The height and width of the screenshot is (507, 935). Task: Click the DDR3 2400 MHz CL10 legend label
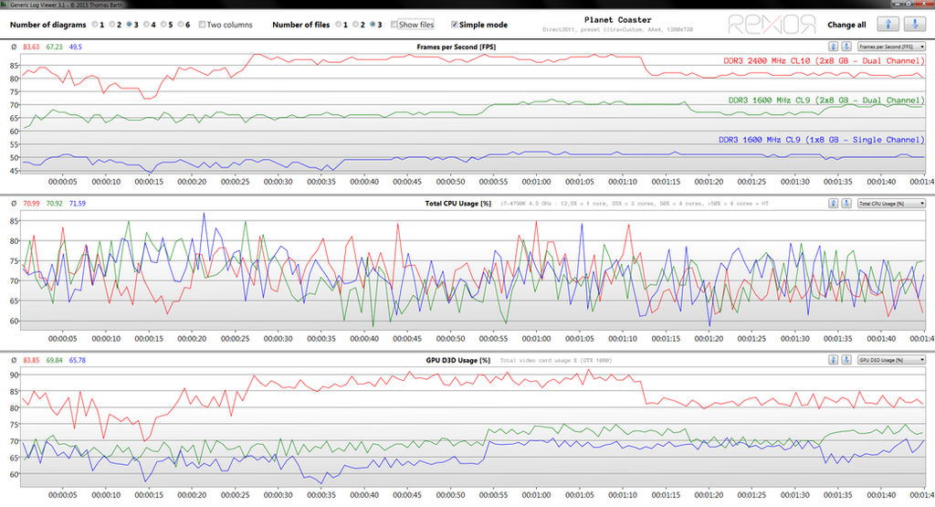point(824,61)
